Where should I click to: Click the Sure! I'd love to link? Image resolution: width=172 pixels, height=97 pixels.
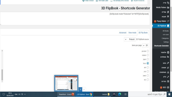138,1
